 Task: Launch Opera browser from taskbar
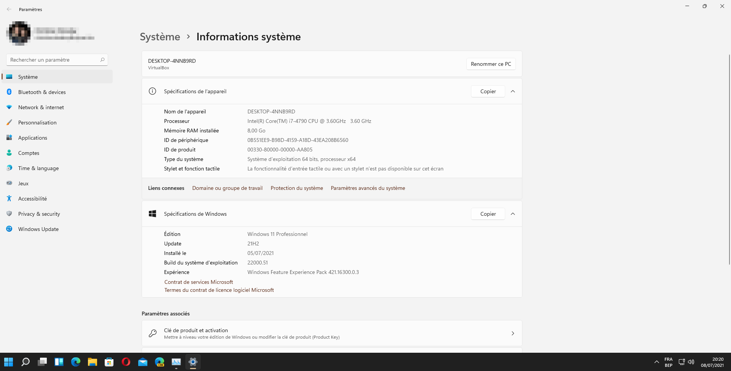(x=126, y=362)
